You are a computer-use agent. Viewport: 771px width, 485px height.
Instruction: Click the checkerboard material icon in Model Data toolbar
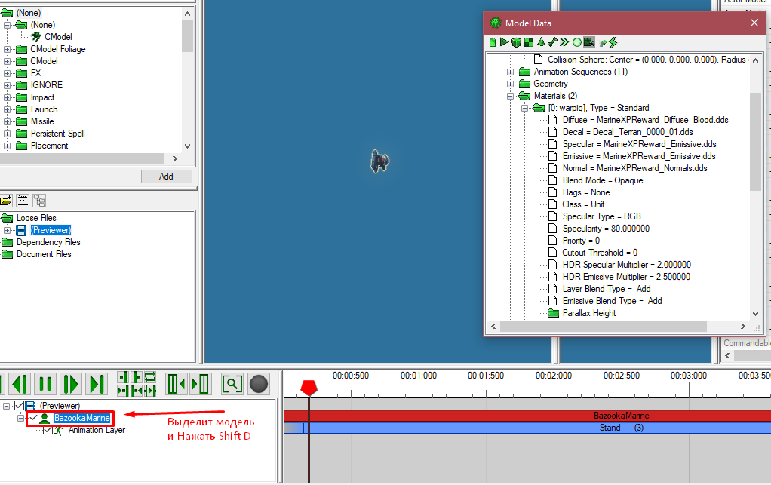click(x=529, y=43)
